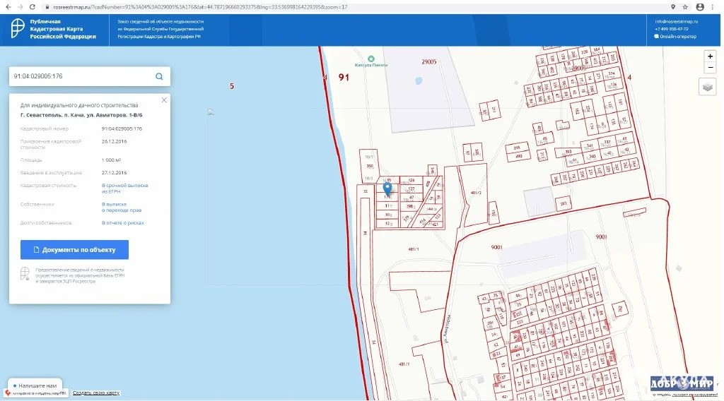Zoom out the map with minus button
Viewport: 724px width, 401px height.
pos(711,68)
